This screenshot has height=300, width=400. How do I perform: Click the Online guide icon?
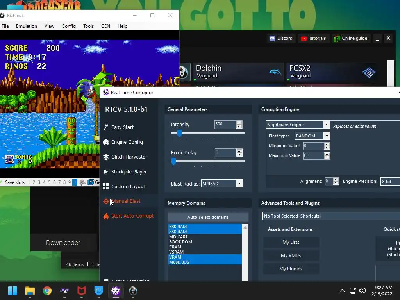[x=337, y=39]
